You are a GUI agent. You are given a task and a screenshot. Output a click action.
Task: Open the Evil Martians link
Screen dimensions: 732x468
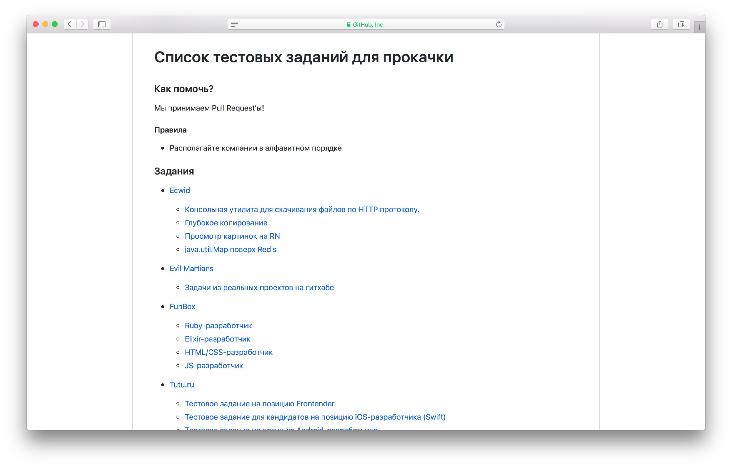click(x=191, y=268)
